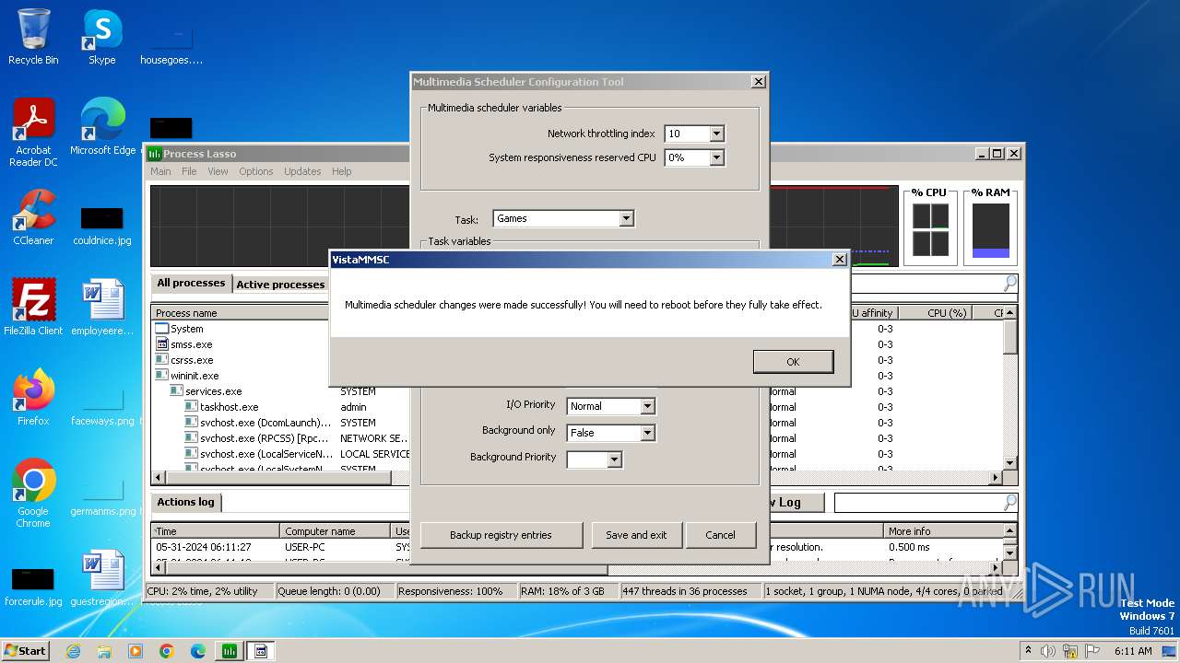Select svchost.exe (RPCSS) process row

(x=265, y=438)
